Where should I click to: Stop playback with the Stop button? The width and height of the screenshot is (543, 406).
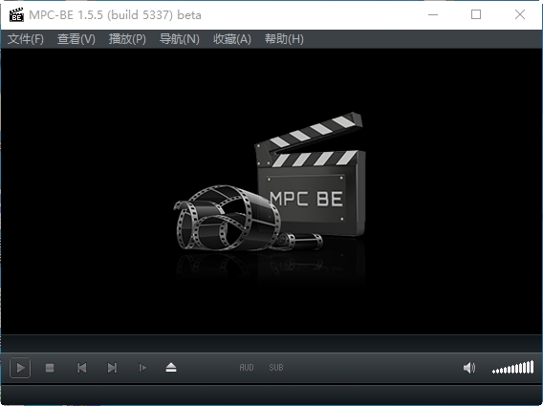(x=50, y=368)
